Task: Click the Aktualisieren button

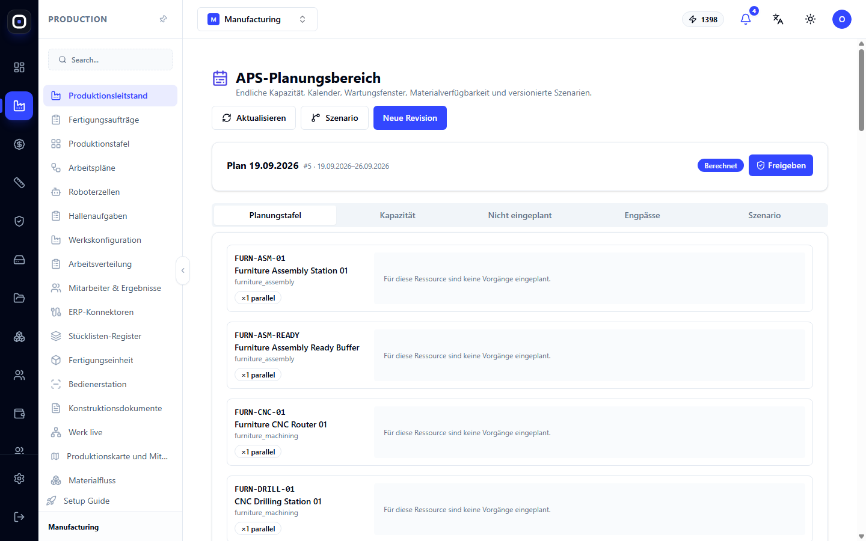Action: [254, 118]
